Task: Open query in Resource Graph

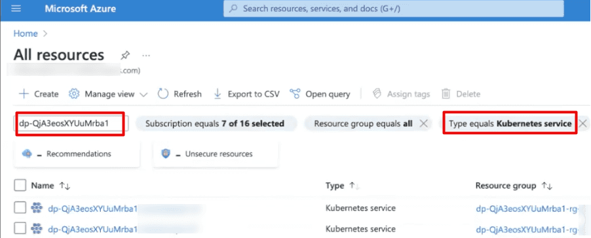Action: click(320, 93)
